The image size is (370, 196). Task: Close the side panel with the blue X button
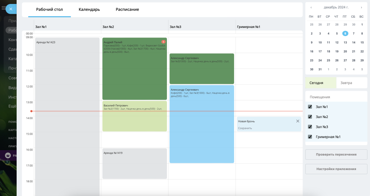(x=11, y=9)
